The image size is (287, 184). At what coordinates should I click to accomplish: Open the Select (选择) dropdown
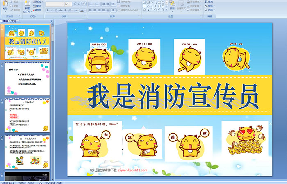pyautogui.click(x=210, y=10)
